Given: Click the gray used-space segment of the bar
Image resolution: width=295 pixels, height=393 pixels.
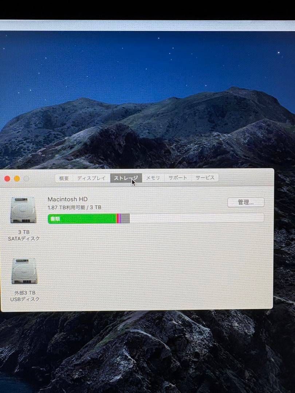Looking at the screenshot, I should (x=125, y=218).
